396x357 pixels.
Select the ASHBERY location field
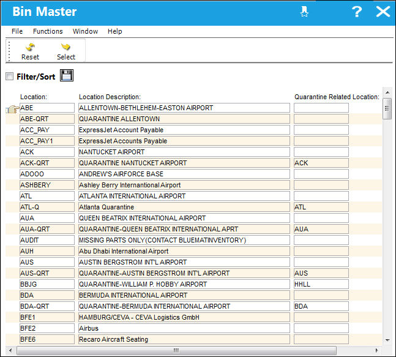click(47, 185)
